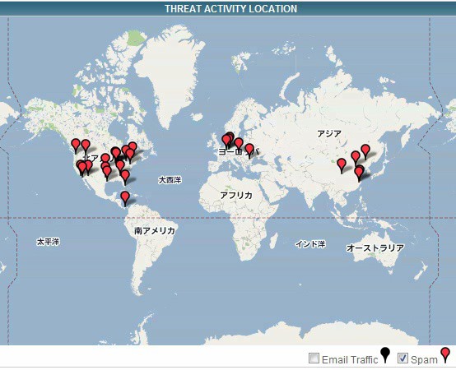This screenshot has height=370, width=456.
Task: Click the THREAT ACTIVITY LOCATION header bar
Action: [x=228, y=9]
